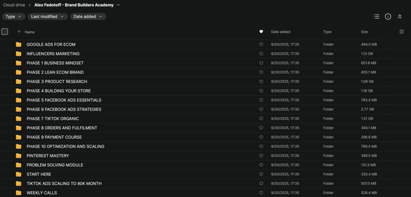Go to Cloud drive breadcrumb
Image resolution: width=411 pixels, height=197 pixels.
point(14,5)
